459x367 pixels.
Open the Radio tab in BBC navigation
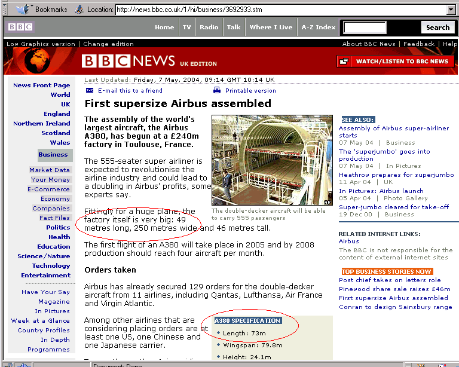[209, 27]
